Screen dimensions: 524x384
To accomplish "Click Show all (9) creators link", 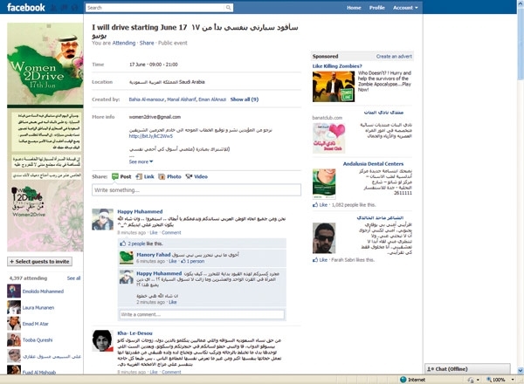I will [x=244, y=99].
